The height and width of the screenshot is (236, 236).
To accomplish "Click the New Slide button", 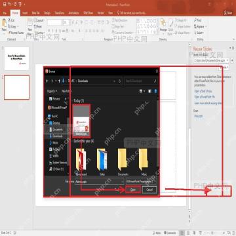I will (x=29, y=26).
